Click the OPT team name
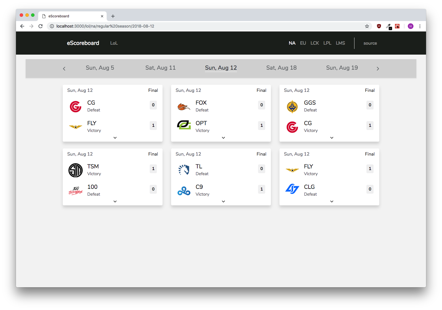The image size is (442, 310). [201, 123]
